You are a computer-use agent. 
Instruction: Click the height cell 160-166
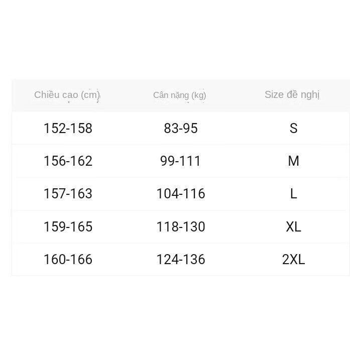pos(68,260)
